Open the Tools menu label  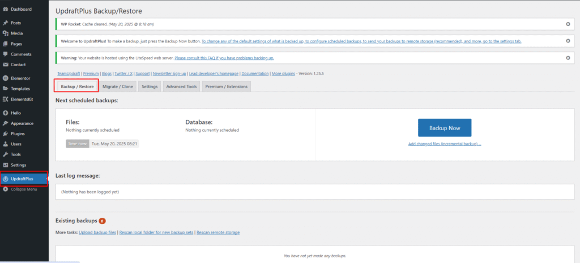click(x=16, y=154)
